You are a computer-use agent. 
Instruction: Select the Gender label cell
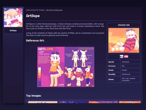[x=114, y=70]
